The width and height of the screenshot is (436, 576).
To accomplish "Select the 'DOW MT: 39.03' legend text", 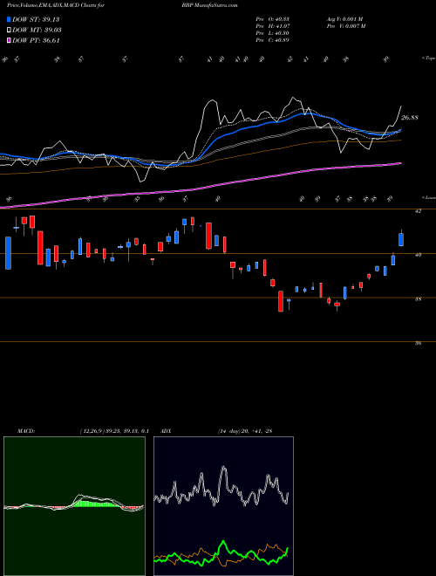I will tap(37, 31).
